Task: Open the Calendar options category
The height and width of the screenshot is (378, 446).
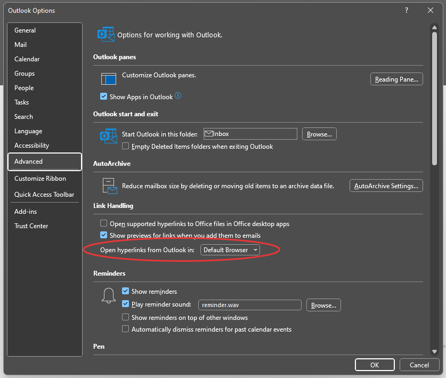Action: (45, 59)
